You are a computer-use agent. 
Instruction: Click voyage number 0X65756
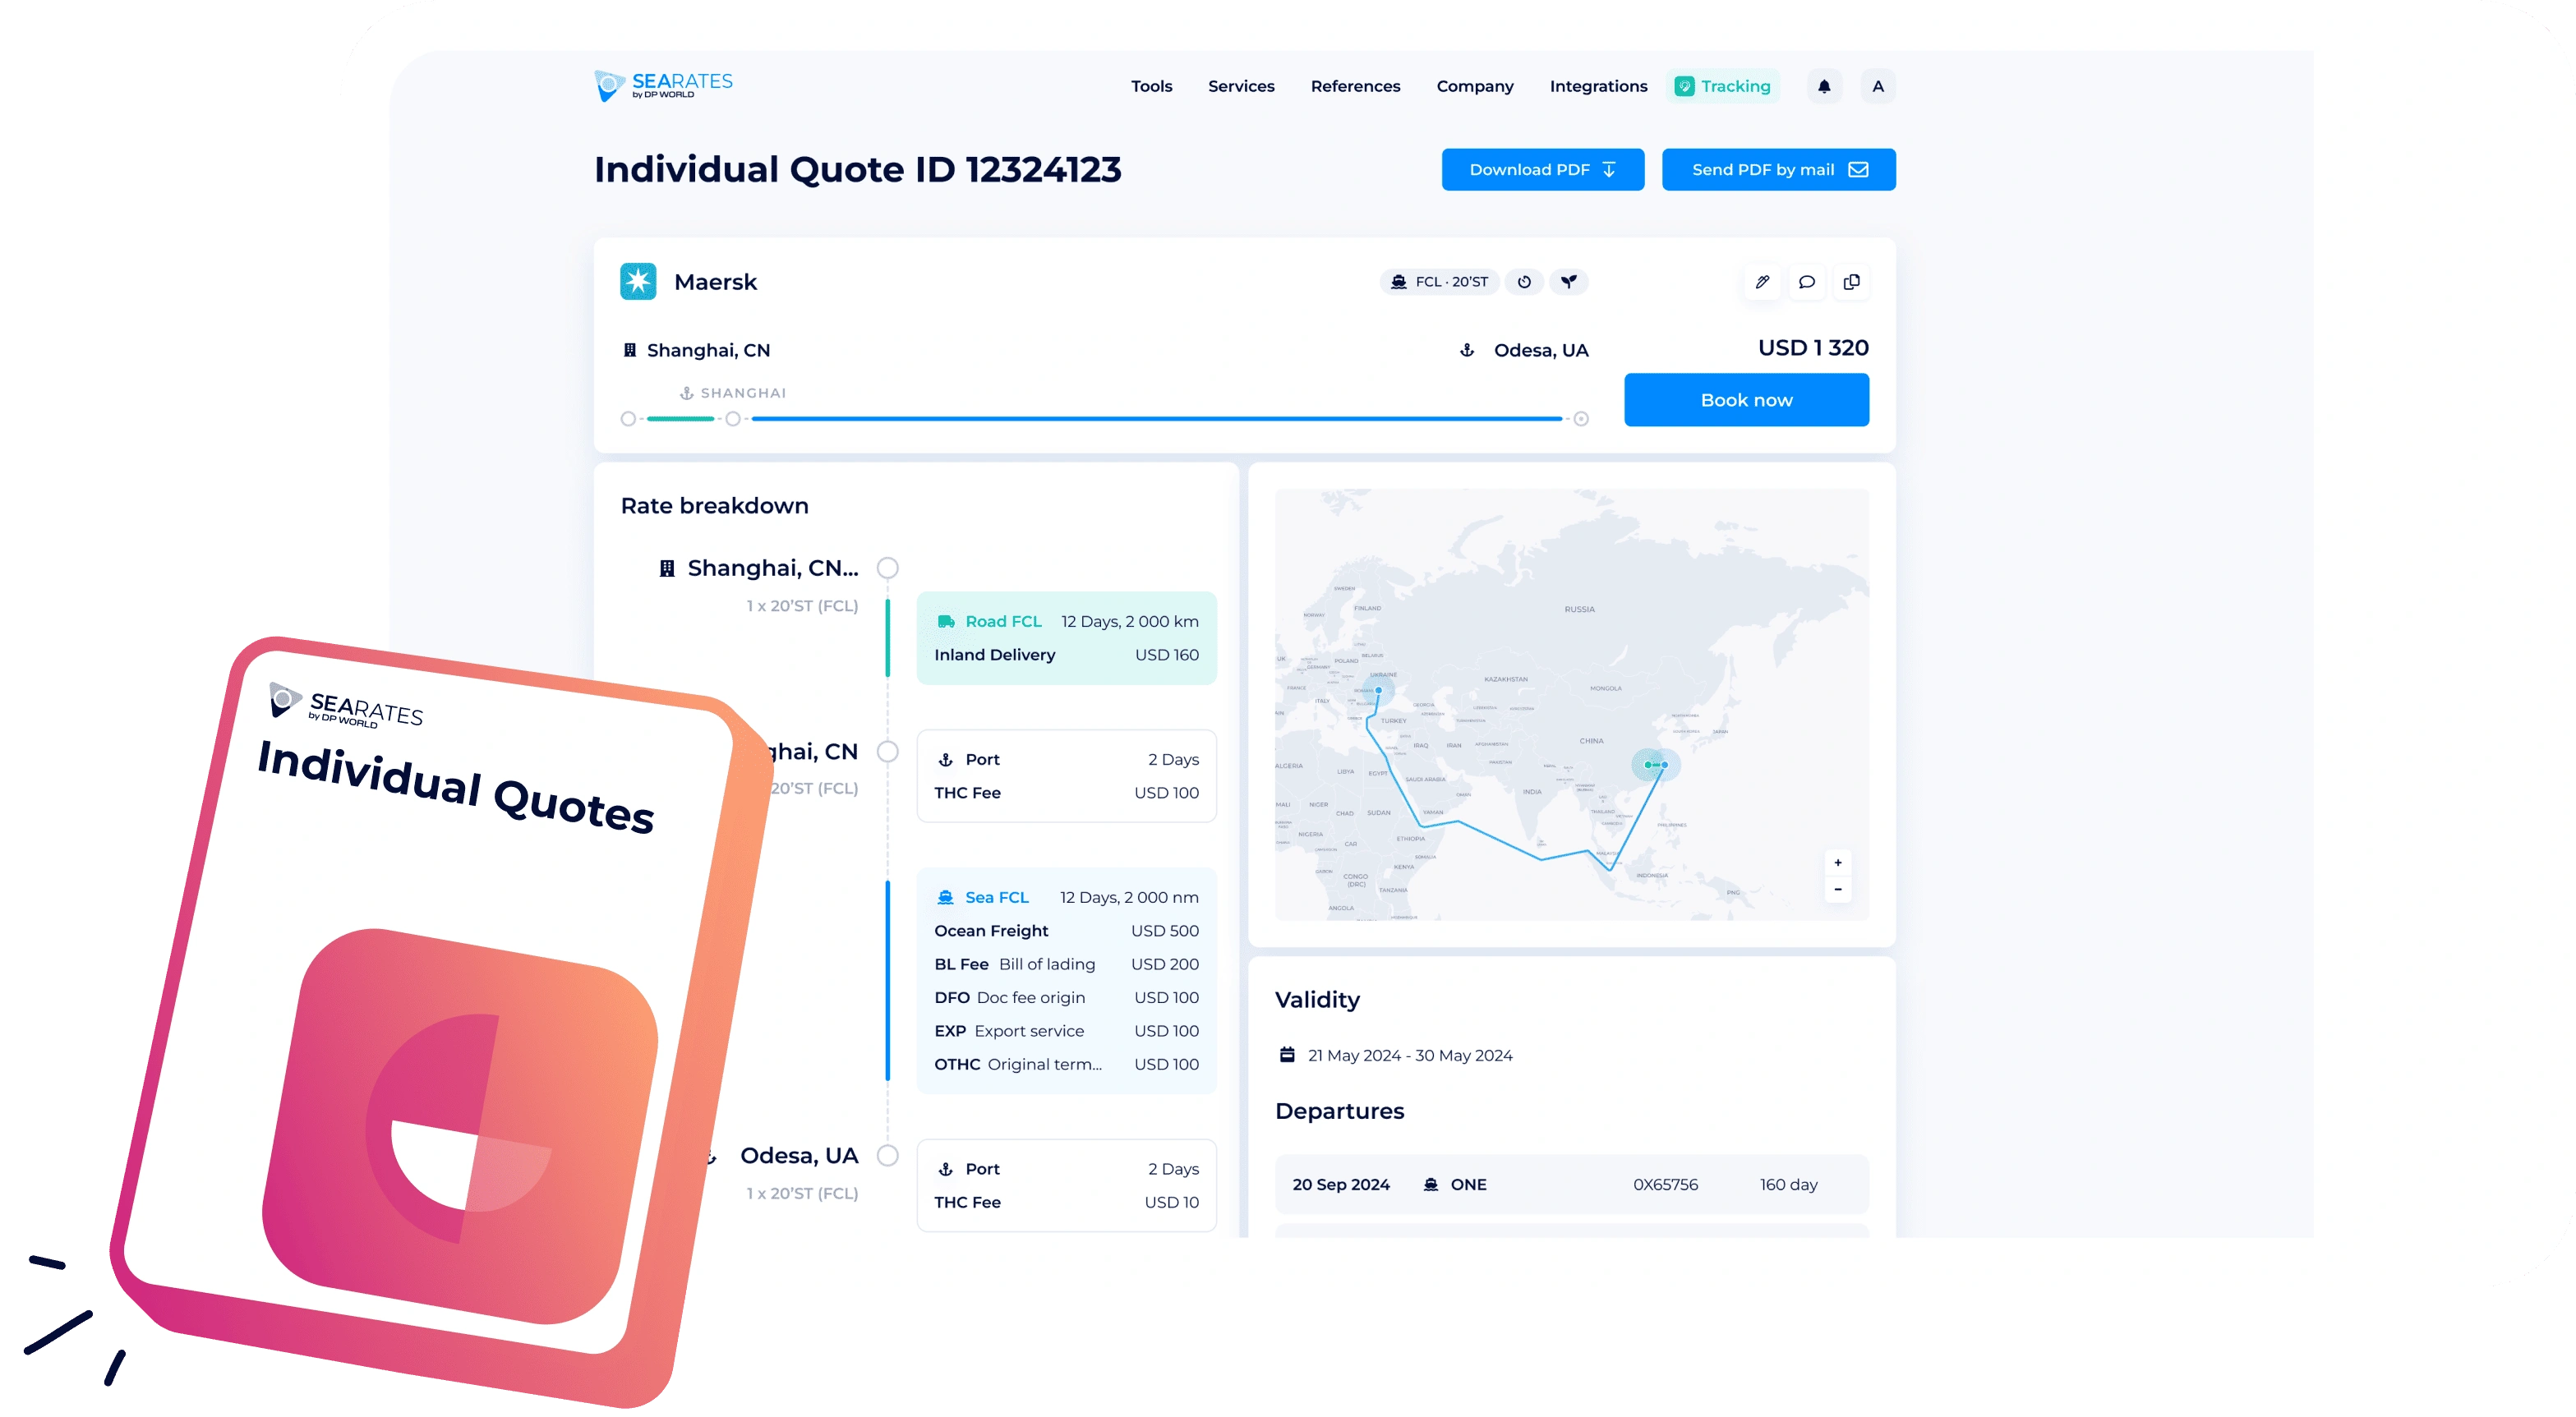pyautogui.click(x=1665, y=1184)
